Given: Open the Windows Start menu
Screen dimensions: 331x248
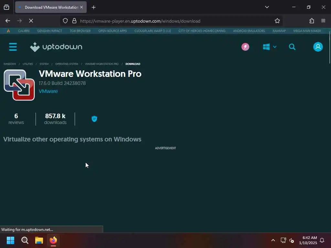Looking at the screenshot, I should point(10,240).
